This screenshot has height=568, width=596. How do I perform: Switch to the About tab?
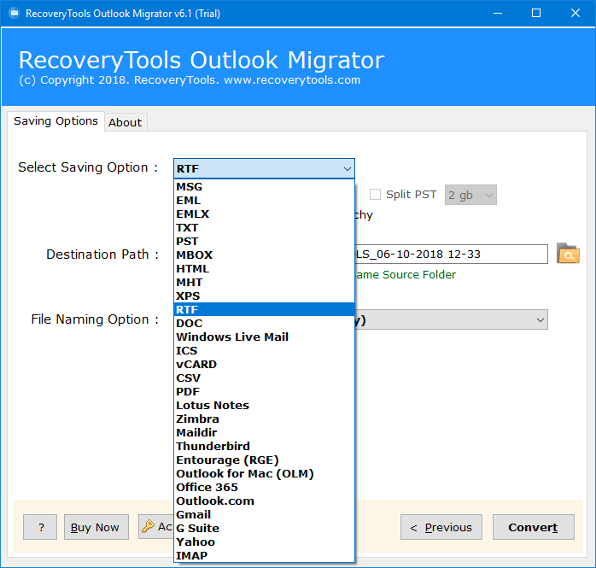[125, 122]
